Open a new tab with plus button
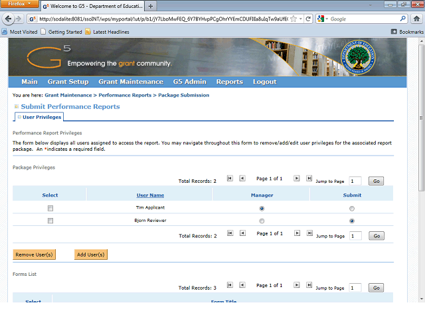Image resolution: width=425 pixels, height=319 pixels. (x=151, y=6)
